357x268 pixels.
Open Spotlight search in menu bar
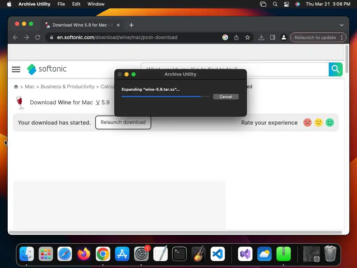275,4
